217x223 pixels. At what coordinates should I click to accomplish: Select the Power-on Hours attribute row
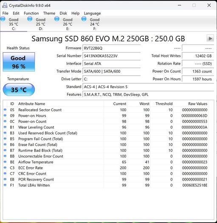pos(106,116)
